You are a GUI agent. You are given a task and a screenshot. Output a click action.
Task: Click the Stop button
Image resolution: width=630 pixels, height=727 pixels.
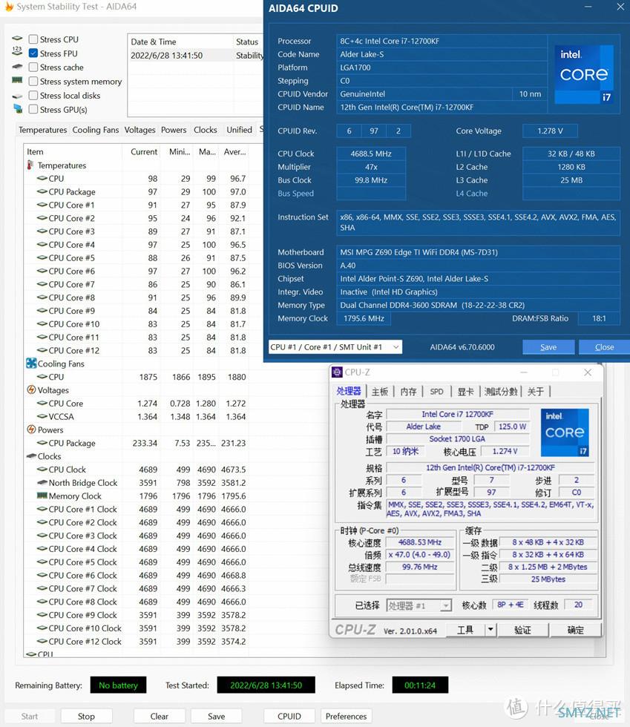pyautogui.click(x=86, y=716)
